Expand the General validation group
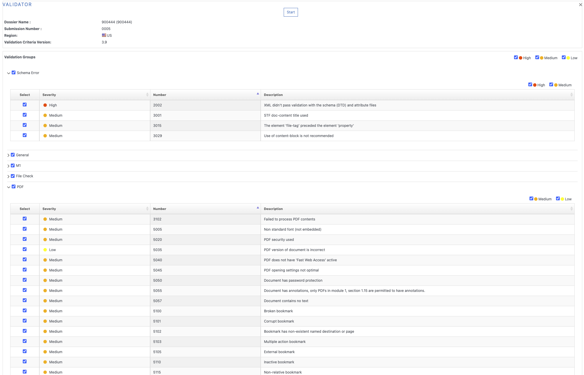This screenshot has height=375, width=584. (x=8, y=155)
